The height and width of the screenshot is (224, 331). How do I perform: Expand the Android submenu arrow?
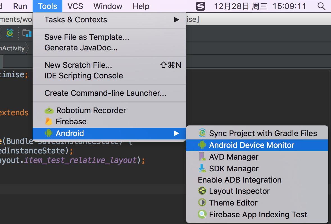[x=176, y=133]
